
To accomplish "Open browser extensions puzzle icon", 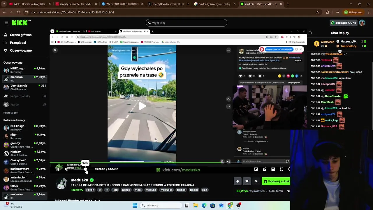I will (328, 12).
